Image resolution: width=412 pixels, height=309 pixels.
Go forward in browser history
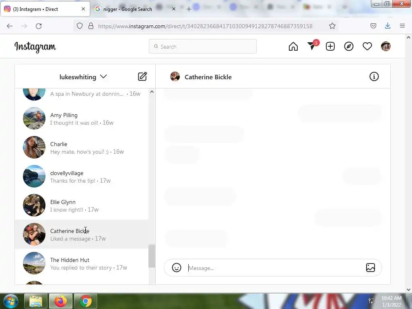(x=24, y=26)
